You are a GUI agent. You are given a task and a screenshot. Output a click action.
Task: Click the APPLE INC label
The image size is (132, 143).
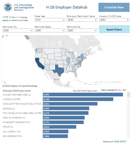click(8, 127)
